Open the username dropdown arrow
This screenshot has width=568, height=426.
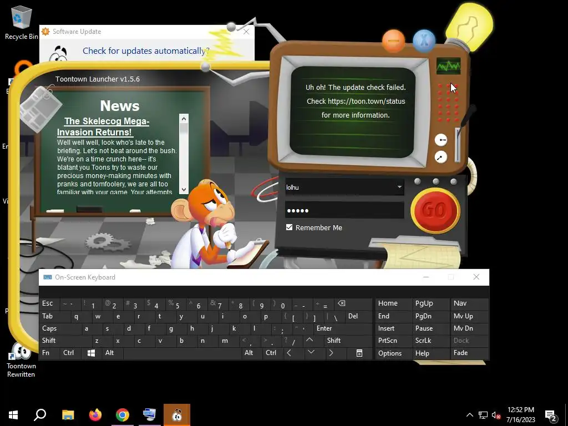[399, 187]
